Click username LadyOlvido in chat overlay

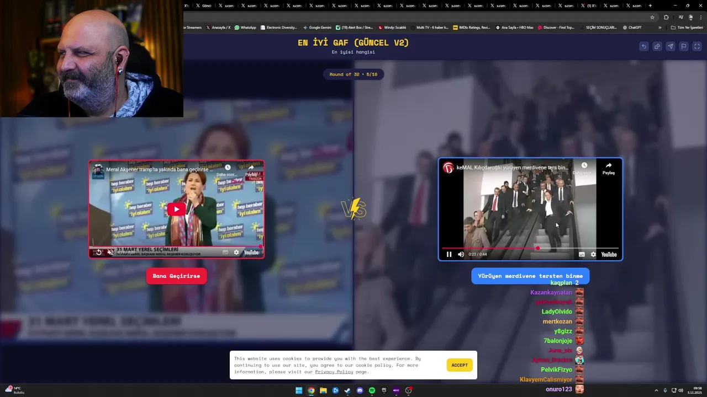tap(557, 312)
